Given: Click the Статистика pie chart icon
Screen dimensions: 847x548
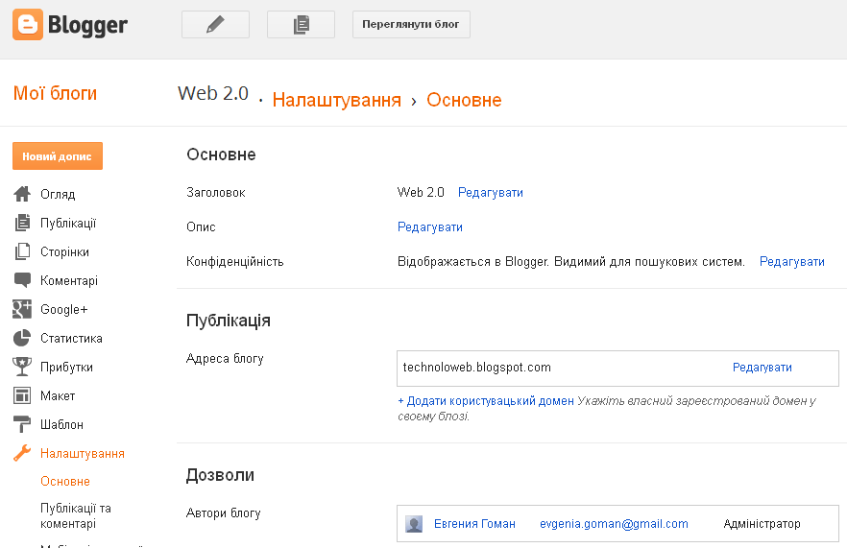Looking at the screenshot, I should click(x=22, y=338).
